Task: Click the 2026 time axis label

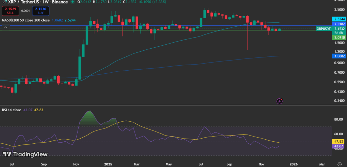Action: (x=294, y=164)
